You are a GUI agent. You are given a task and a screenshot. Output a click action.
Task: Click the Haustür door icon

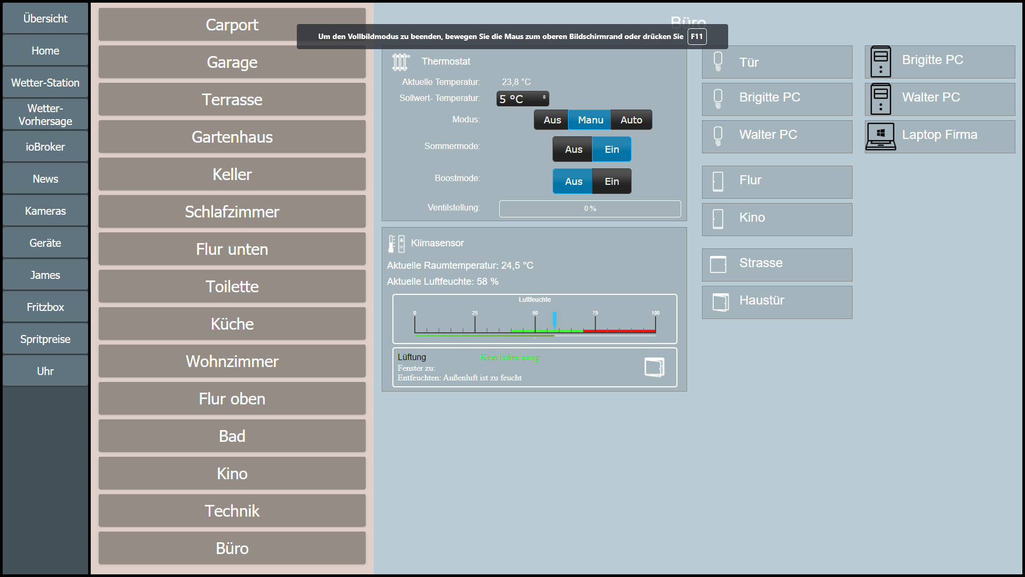720,302
